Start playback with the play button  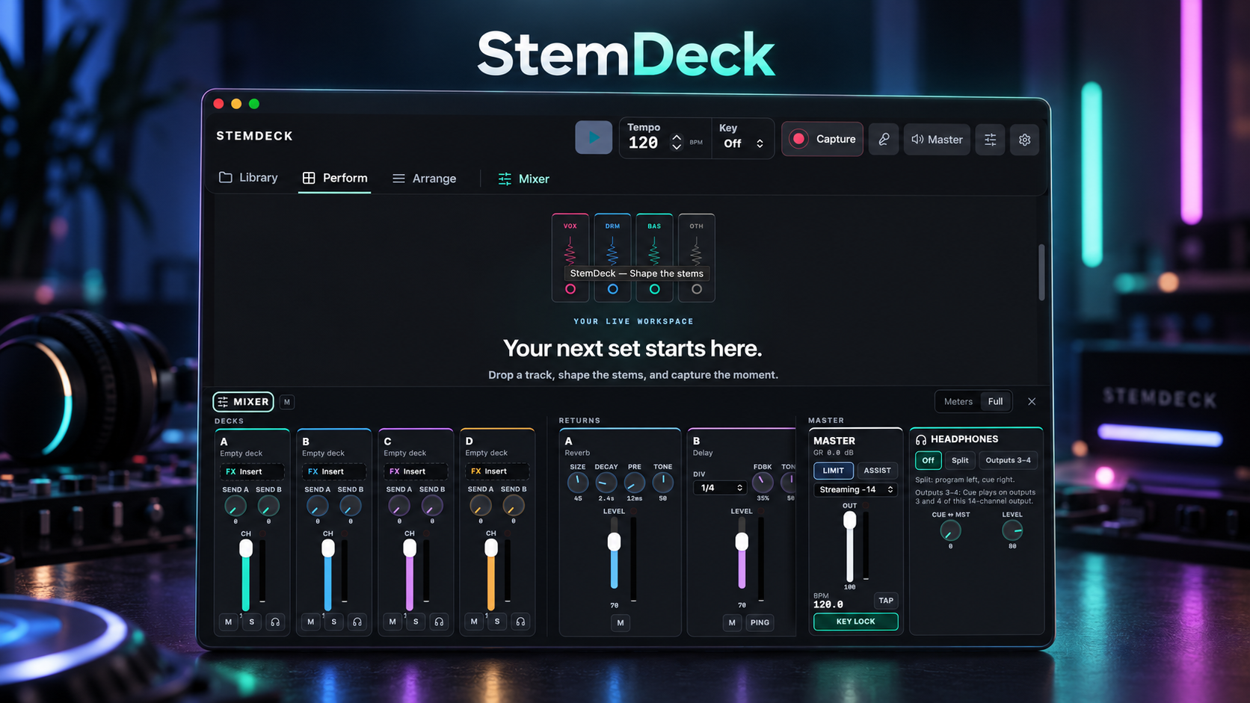click(594, 137)
